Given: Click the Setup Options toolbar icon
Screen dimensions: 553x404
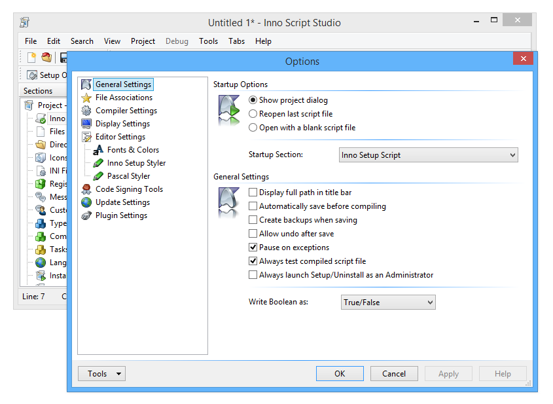Looking at the screenshot, I should [x=32, y=75].
